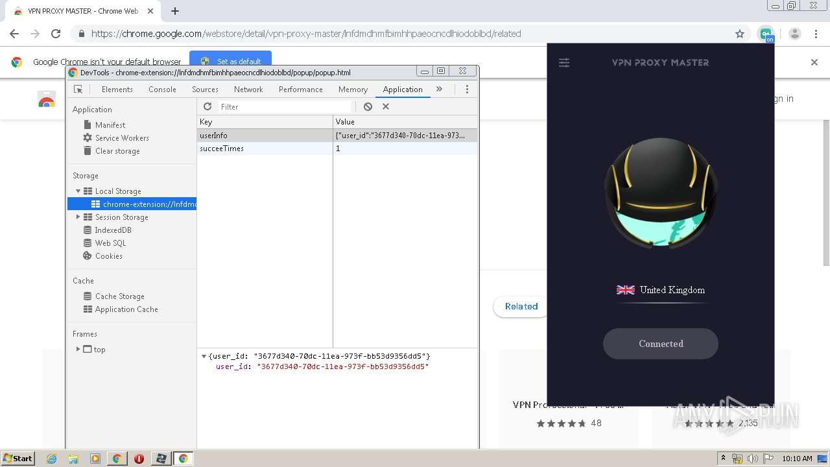
Task: Click the VPN helmet logo
Action: click(661, 192)
